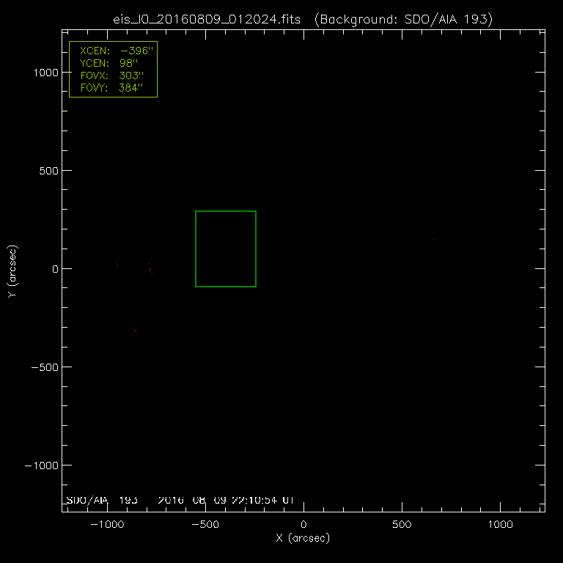The image size is (563, 563).
Task: Click inside the green EIS field-of-view rectangle
Action: coord(226,249)
